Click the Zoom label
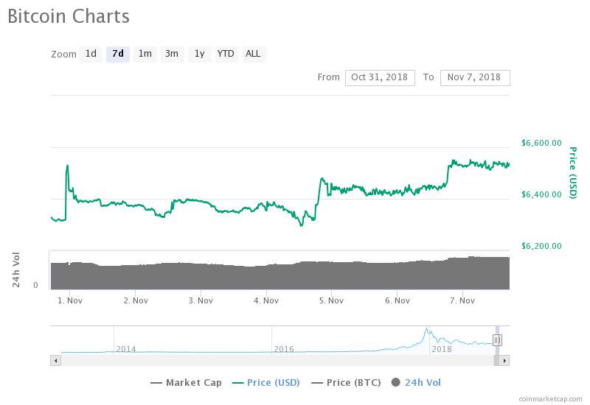Image resolution: width=590 pixels, height=405 pixels. click(x=63, y=54)
